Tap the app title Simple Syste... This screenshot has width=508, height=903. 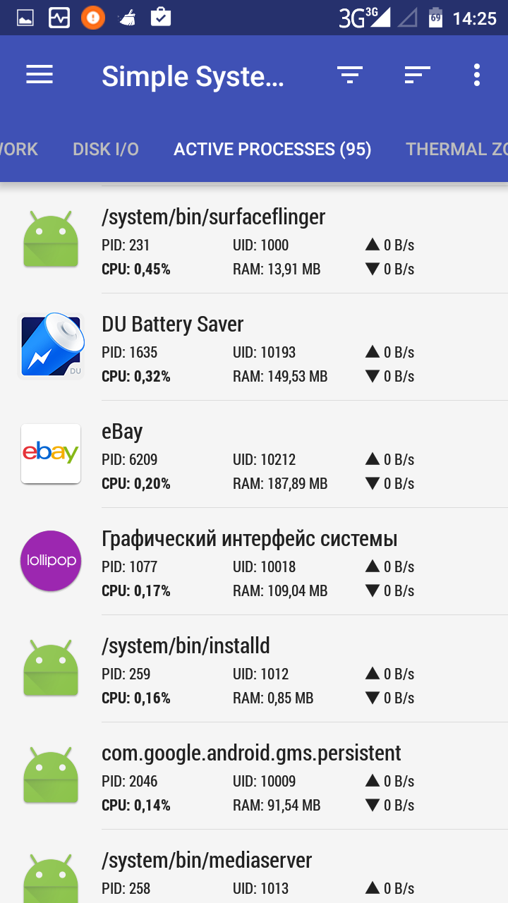[193, 76]
